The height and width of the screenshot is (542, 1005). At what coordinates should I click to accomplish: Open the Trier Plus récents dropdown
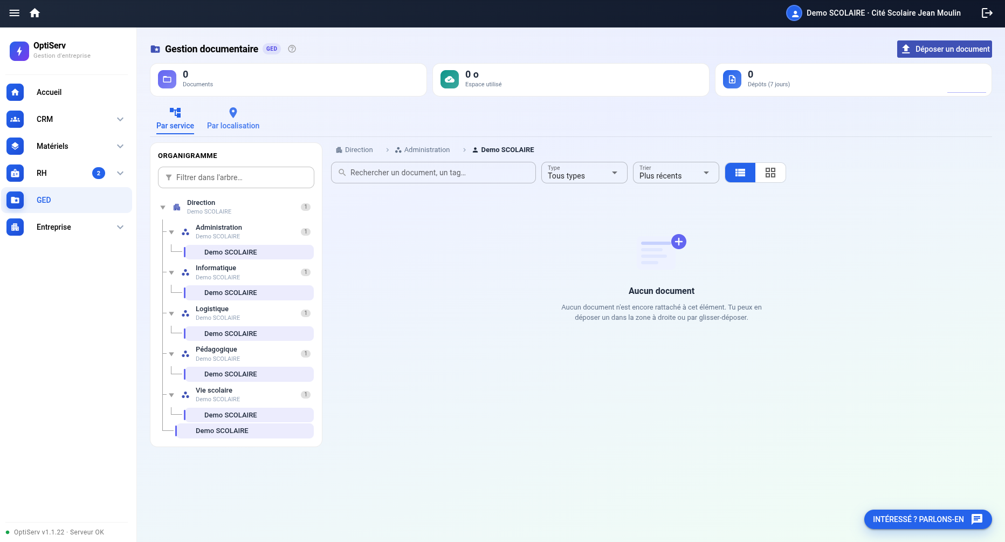(x=676, y=173)
